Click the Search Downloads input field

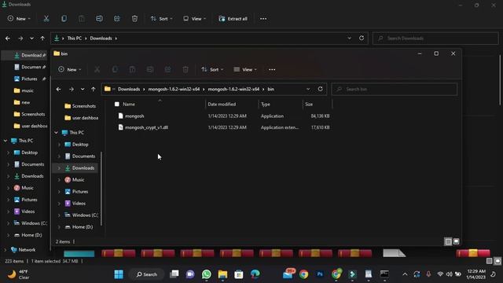click(435, 39)
